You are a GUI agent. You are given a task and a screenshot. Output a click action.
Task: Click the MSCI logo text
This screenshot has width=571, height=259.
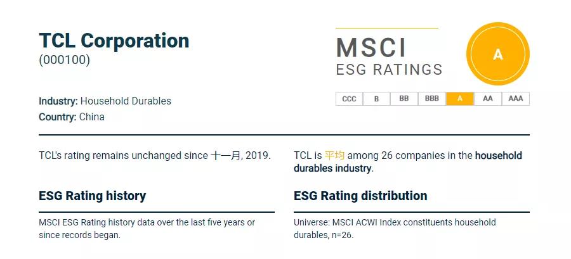(x=371, y=47)
